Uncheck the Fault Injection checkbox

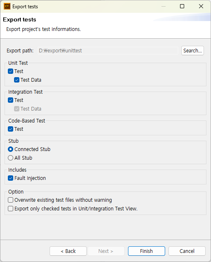(x=11, y=178)
